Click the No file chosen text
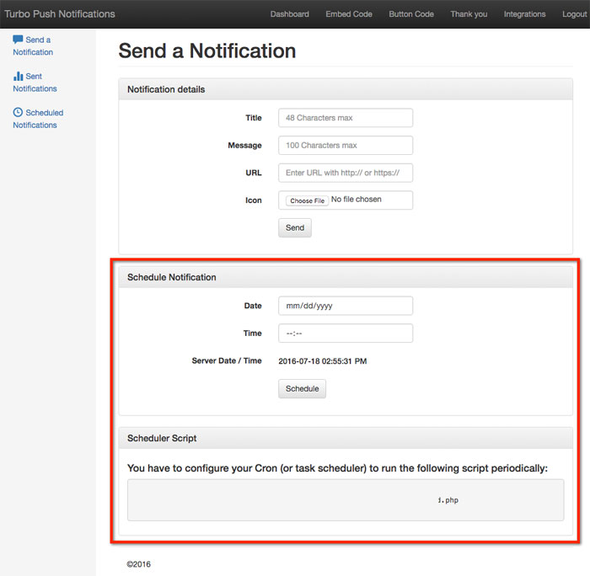This screenshot has width=590, height=576. pyautogui.click(x=356, y=200)
